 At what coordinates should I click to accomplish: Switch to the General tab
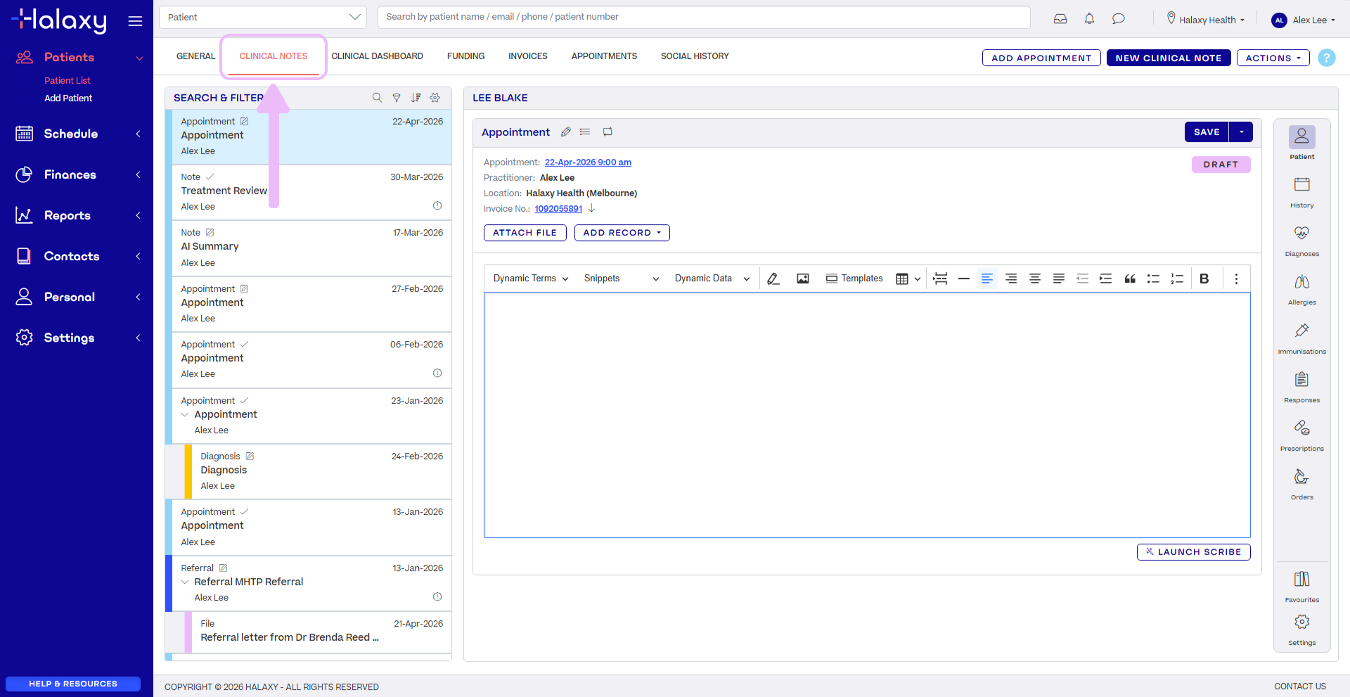click(195, 56)
